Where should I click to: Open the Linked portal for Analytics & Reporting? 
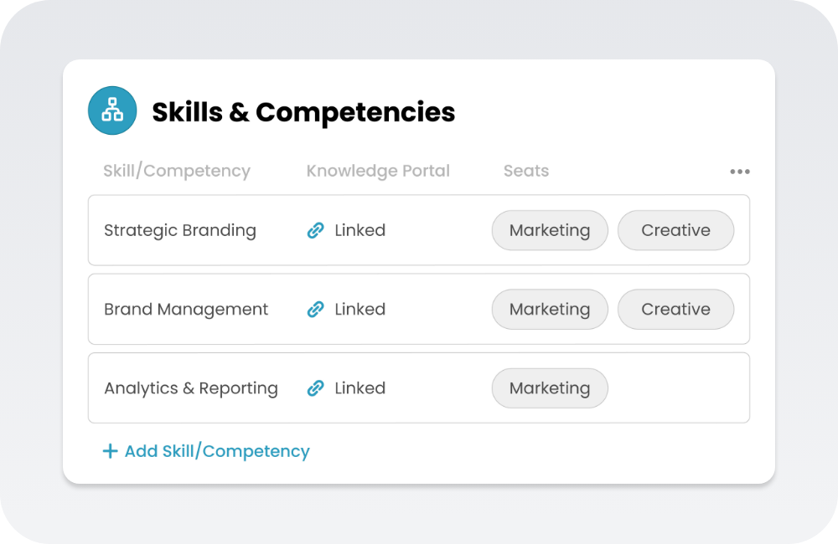click(360, 388)
